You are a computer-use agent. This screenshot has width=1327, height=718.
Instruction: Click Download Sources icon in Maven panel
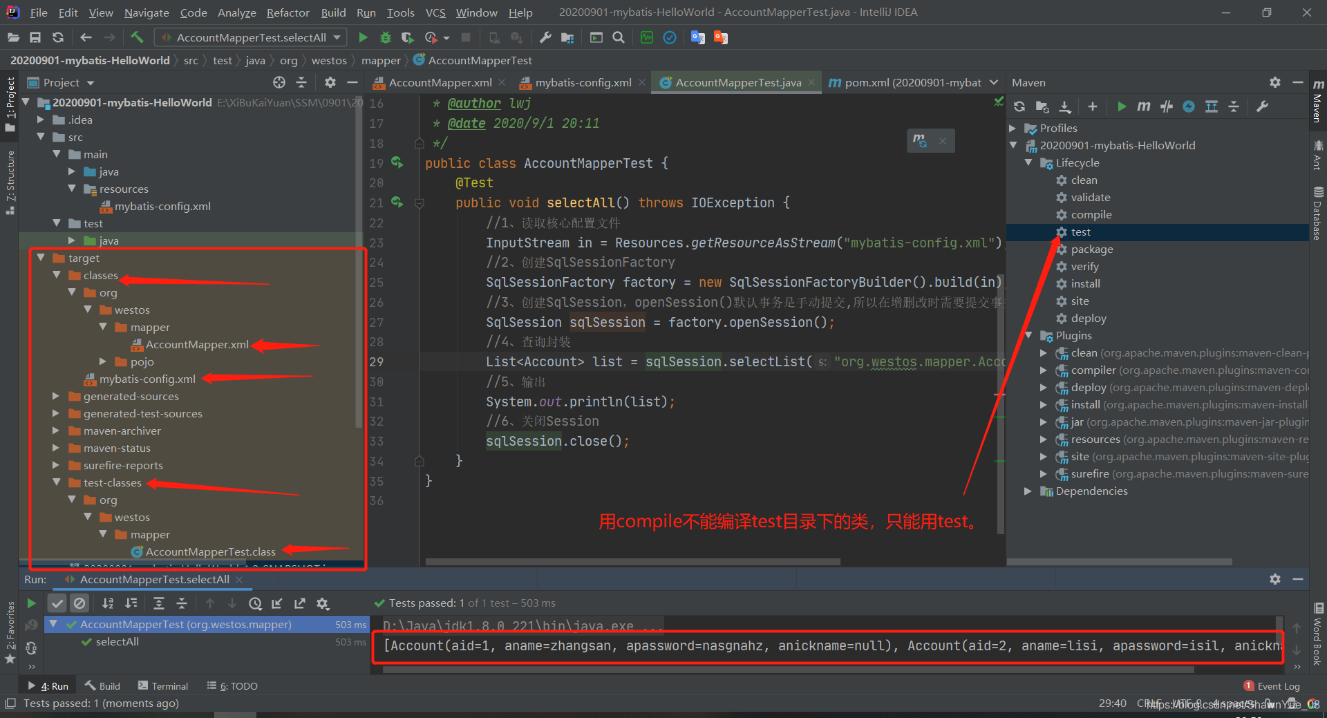pos(1065,106)
